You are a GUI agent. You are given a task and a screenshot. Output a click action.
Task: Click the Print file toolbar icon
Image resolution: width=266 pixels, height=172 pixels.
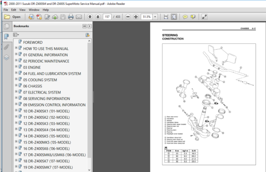point(71,17)
